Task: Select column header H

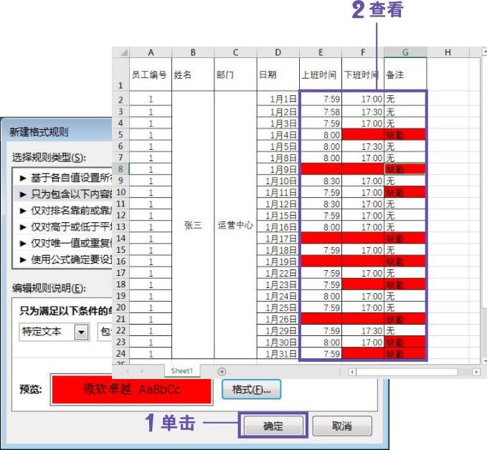Action: 448,52
